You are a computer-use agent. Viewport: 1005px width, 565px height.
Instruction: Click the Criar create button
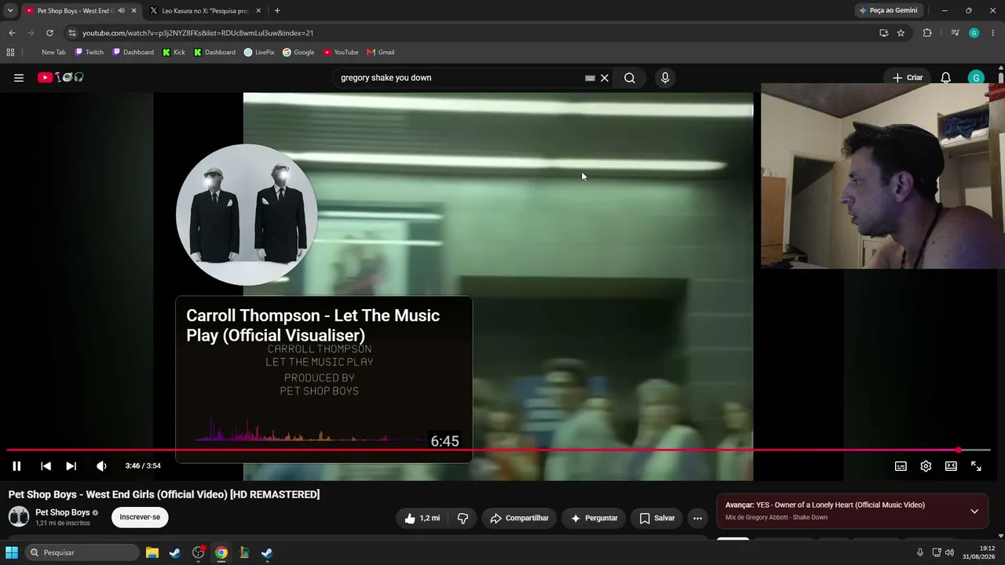point(907,78)
